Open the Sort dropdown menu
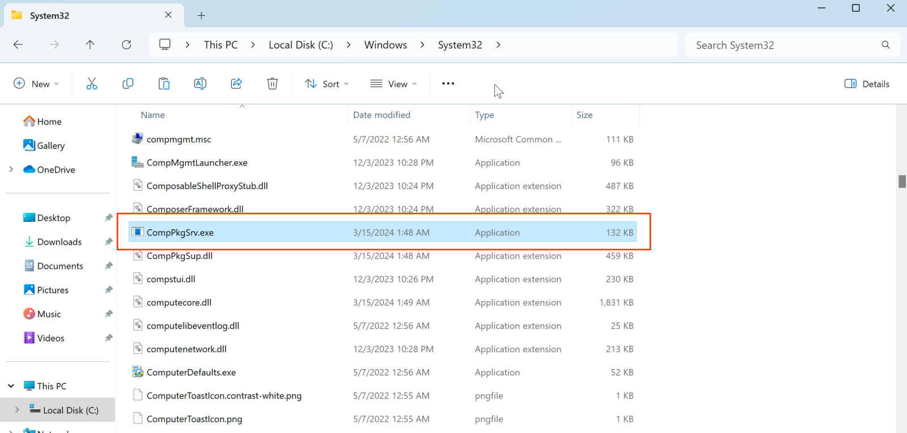The image size is (907, 433). 327,84
